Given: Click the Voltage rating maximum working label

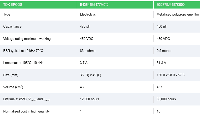Looking at the screenshot, I should coord(27,39).
